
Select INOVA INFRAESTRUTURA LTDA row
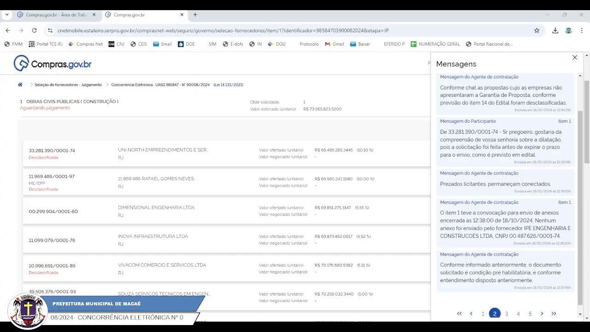[x=227, y=240]
